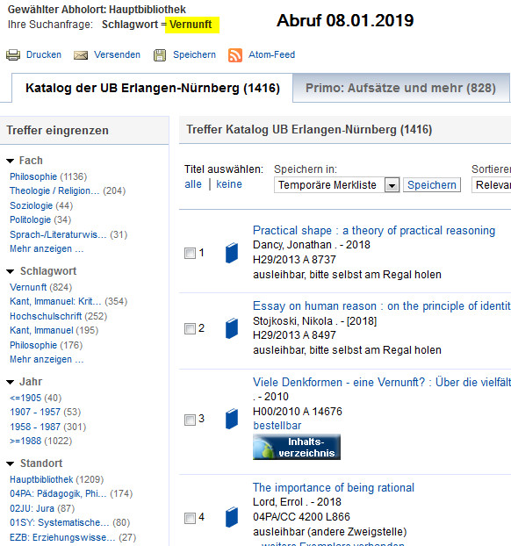Switch to Primo: Aufsätze und mehr tab
The width and height of the screenshot is (511, 546).
pos(401,88)
